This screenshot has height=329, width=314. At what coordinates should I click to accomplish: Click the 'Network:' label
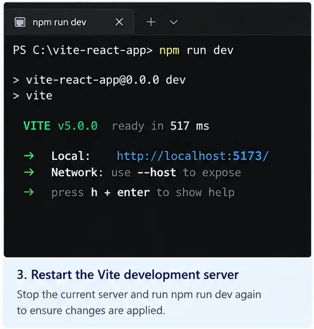pyautogui.click(x=77, y=172)
